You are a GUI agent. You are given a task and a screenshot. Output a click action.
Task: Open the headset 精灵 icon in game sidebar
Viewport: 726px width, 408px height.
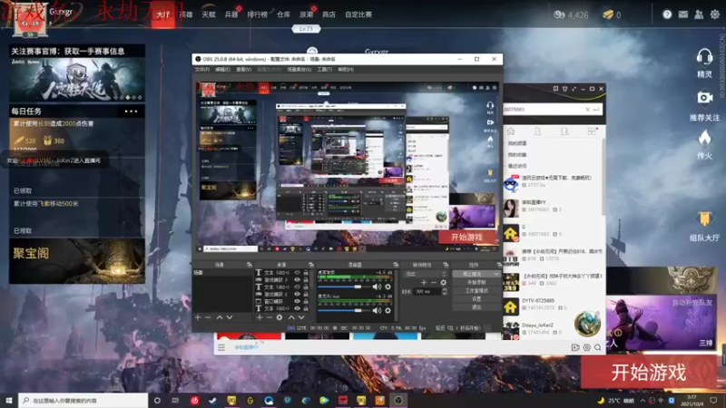(704, 58)
